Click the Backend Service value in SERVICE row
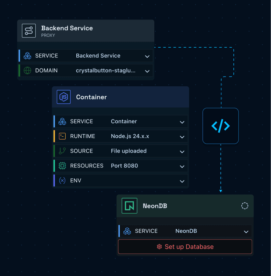Screen dimensions: 271x276 pyautogui.click(x=98, y=56)
